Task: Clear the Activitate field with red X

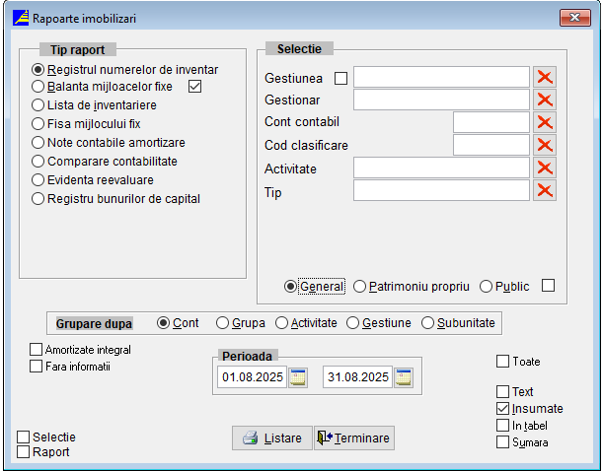Action: 545,168
